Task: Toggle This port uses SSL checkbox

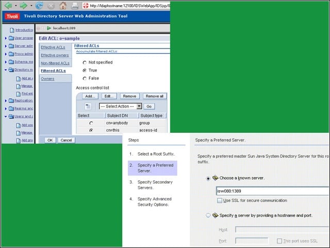Action: (x=279, y=241)
